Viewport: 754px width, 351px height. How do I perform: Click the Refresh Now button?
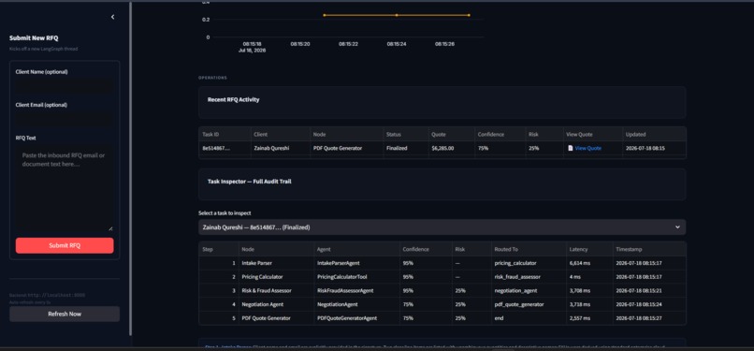(65, 314)
